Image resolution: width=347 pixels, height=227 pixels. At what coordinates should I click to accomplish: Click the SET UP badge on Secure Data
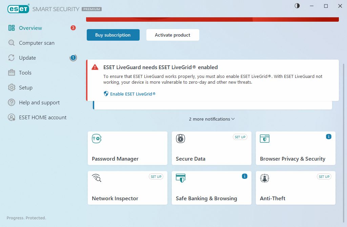point(240,137)
